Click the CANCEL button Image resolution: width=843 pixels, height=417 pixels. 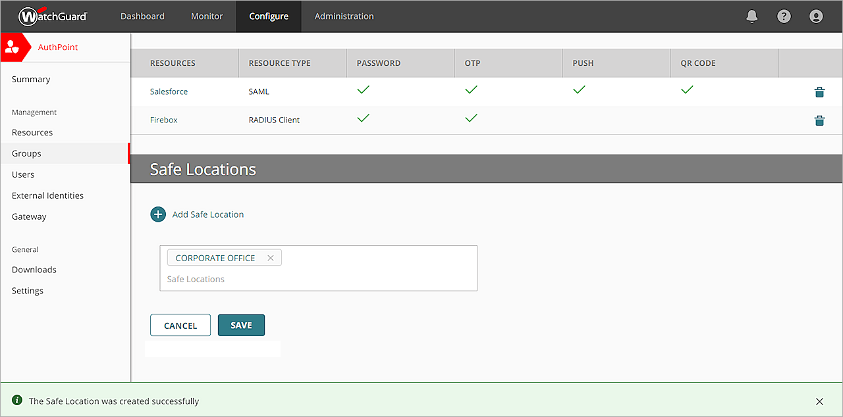[x=180, y=326]
